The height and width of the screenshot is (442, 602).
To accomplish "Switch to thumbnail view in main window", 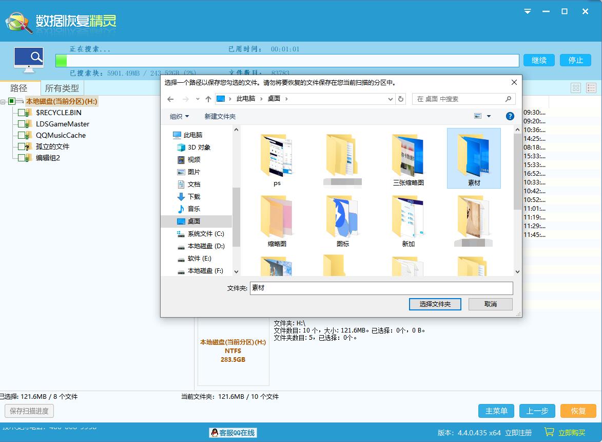I will 575,88.
